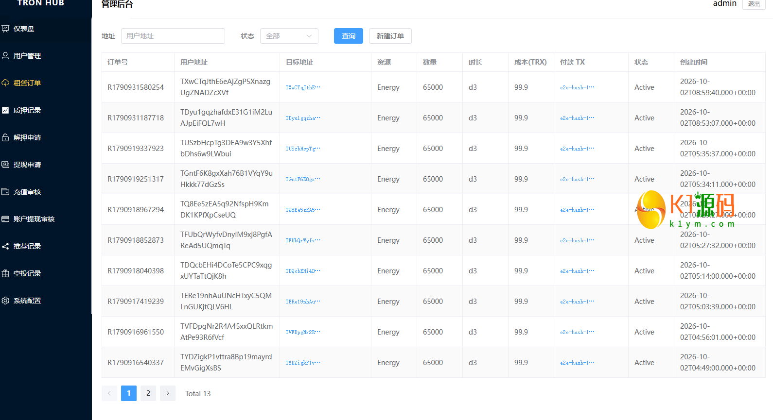The image size is (773, 420).
Task: Click the chart icon beside 质押记录
Action: 5,110
